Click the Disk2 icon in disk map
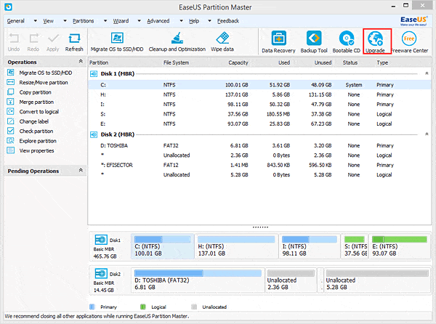 101,273
